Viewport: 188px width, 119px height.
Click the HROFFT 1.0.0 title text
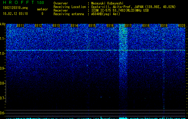click(x=24, y=2)
